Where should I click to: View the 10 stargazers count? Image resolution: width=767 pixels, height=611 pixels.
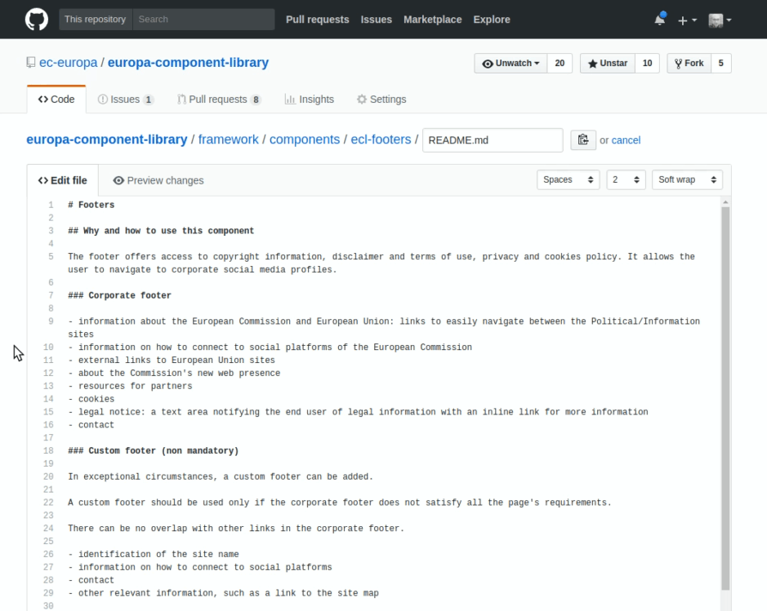click(647, 64)
